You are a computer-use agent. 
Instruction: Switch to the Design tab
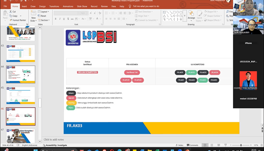point(43,6)
